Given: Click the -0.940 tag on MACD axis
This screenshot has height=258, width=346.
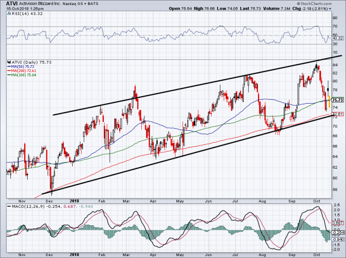Looking at the screenshot, I should click(338, 240).
